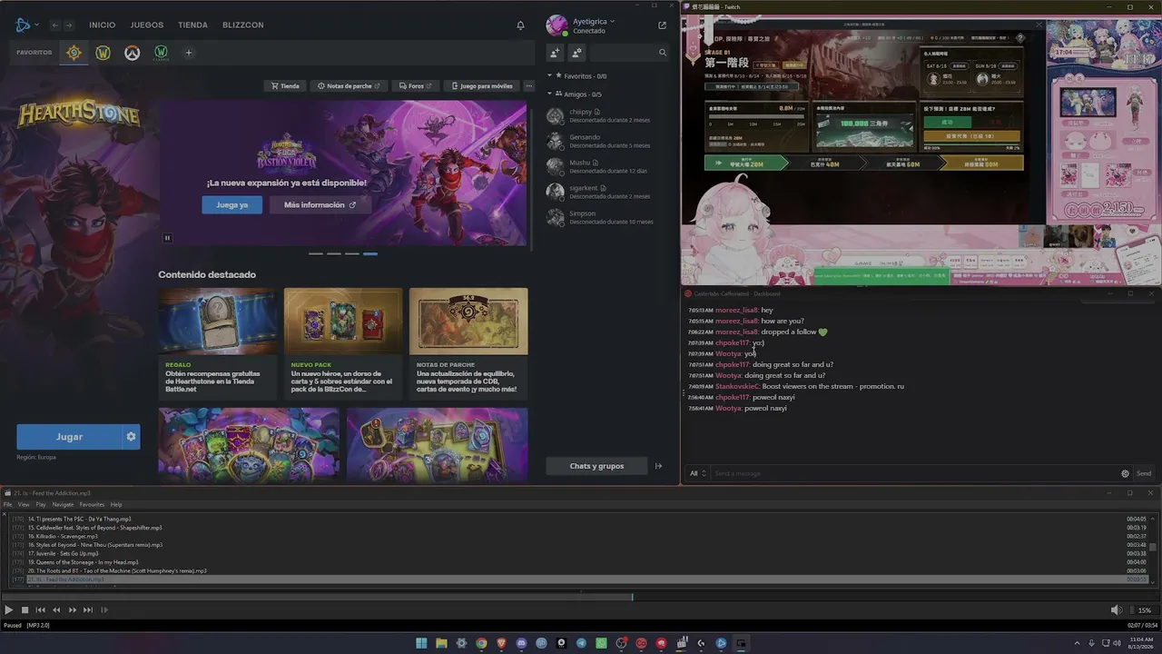Add a game to favorites bar

click(x=189, y=53)
